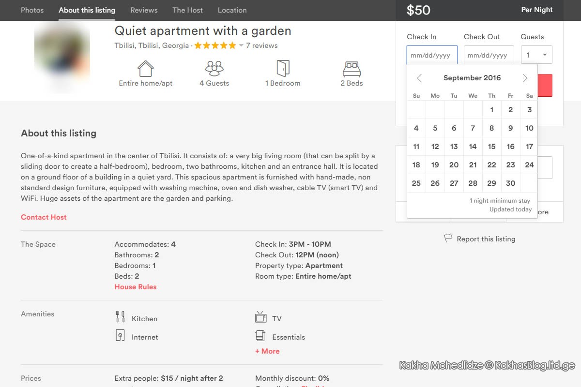Click the flag icon beside Report this listing

(448, 238)
